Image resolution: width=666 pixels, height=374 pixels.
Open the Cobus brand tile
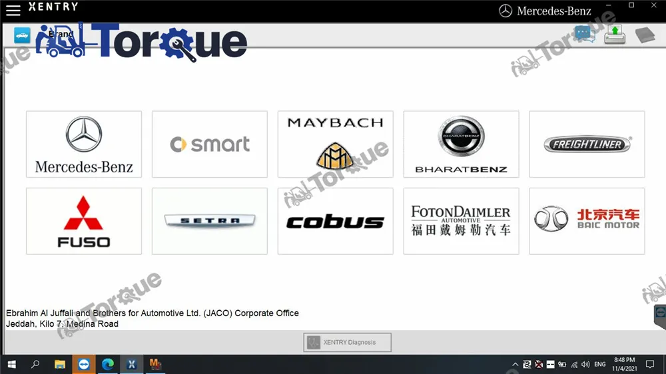[335, 221]
